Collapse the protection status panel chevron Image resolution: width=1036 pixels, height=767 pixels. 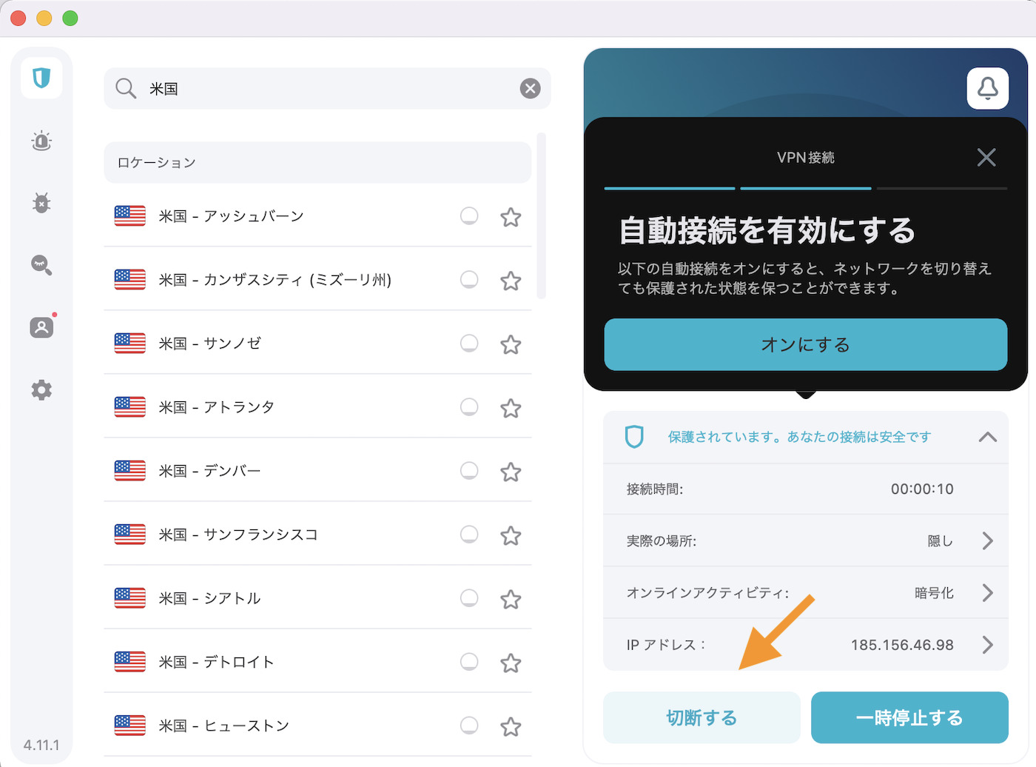(x=988, y=437)
